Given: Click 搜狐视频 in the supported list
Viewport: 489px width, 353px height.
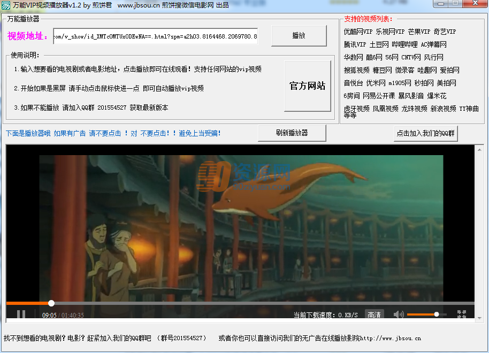Looking at the screenshot, I should tap(356, 70).
